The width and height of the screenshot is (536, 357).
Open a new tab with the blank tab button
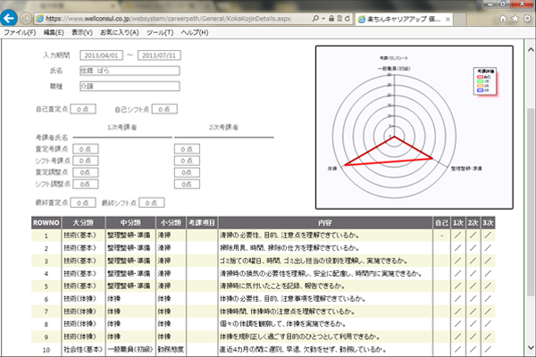(460, 19)
